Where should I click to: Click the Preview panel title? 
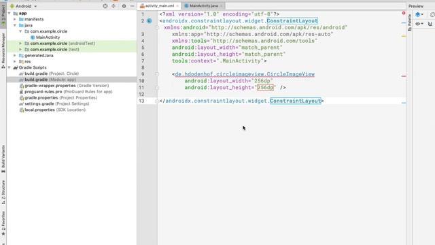[415, 6]
